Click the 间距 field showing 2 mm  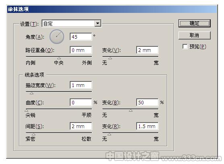pyautogui.click(x=81, y=126)
